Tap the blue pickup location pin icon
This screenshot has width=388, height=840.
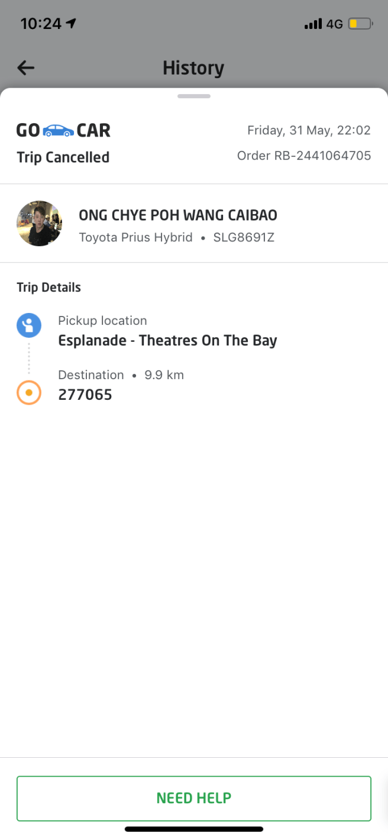(x=28, y=325)
